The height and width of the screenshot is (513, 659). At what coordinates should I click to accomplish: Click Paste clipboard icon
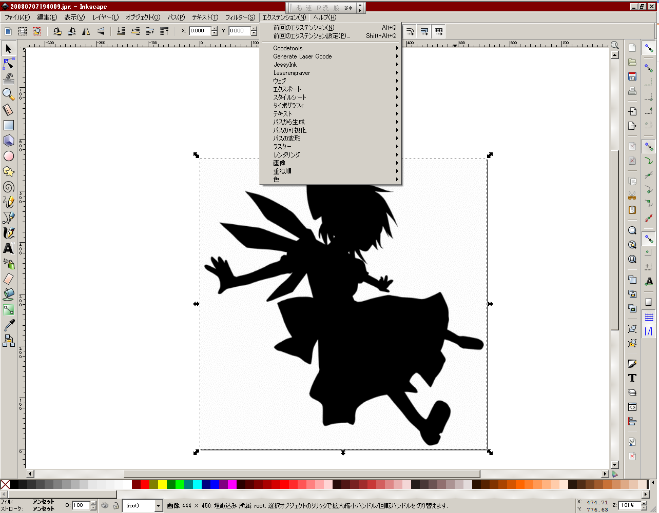pos(632,210)
